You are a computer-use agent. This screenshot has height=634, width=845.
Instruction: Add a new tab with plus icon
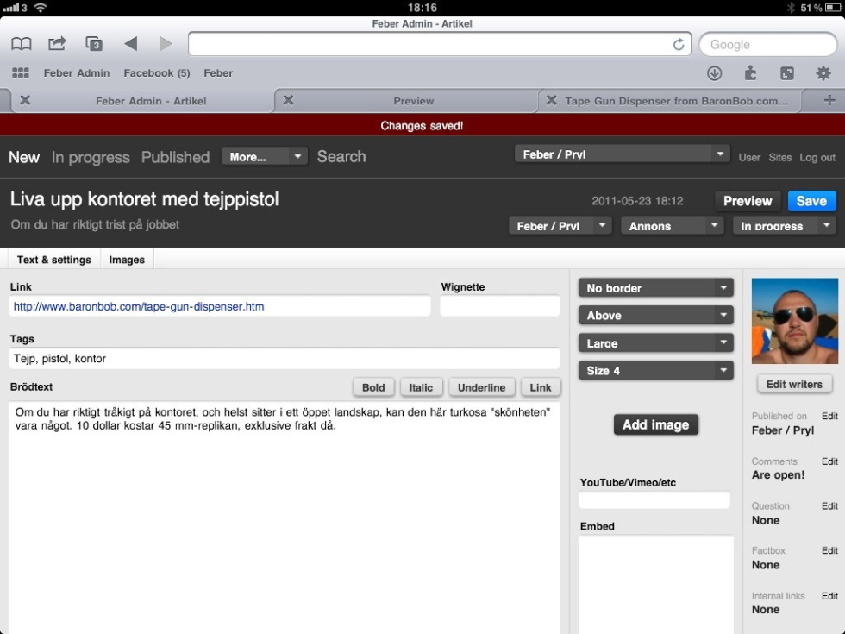[829, 100]
